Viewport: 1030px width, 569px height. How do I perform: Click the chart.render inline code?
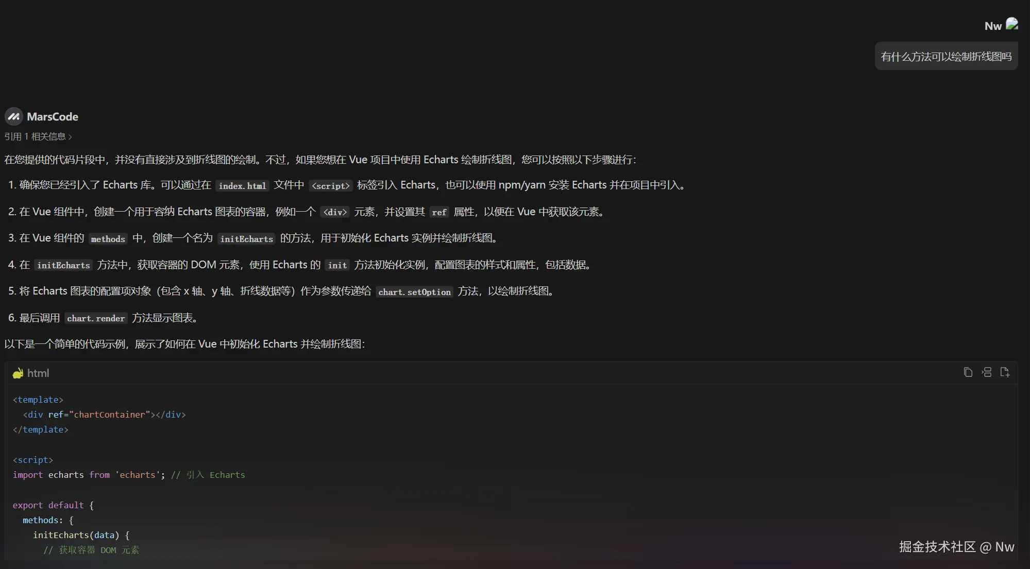tap(96, 318)
